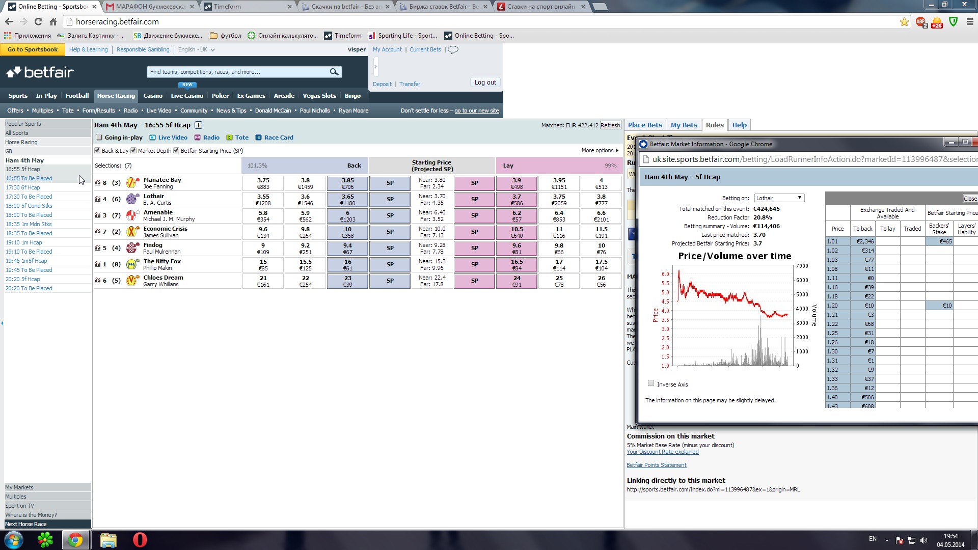Image resolution: width=978 pixels, height=550 pixels.
Task: Switch to Help tab
Action: [x=739, y=125]
